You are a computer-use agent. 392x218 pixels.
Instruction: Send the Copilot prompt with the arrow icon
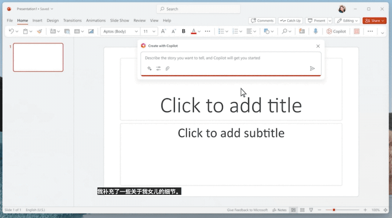coord(312,68)
